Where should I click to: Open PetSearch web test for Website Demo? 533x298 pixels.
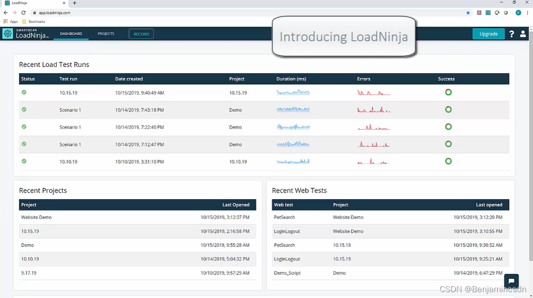tap(284, 217)
